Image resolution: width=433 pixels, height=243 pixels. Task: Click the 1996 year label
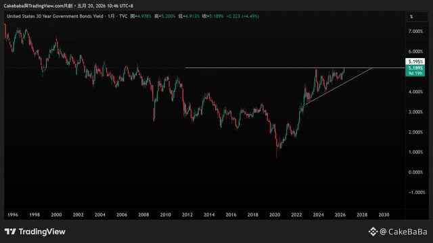13,215
